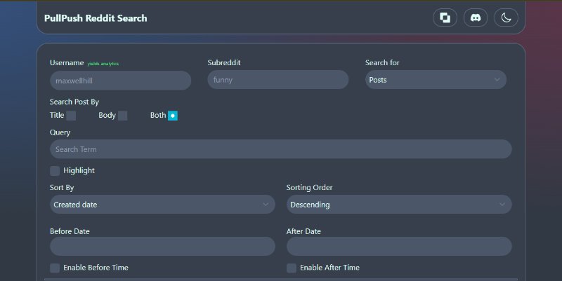
Task: Select the Title radio option
Action: [71, 116]
